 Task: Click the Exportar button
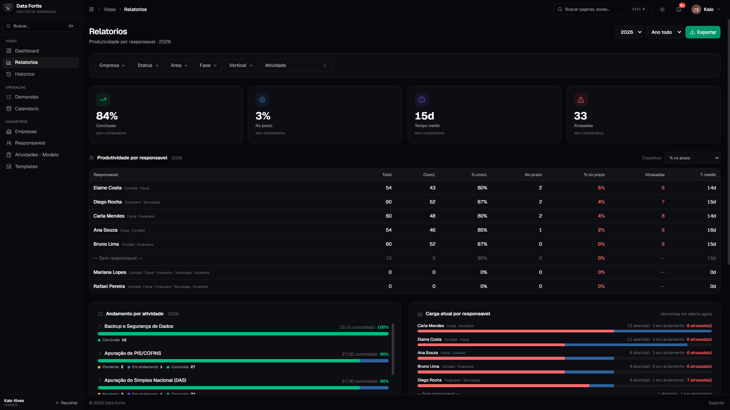tap(703, 32)
